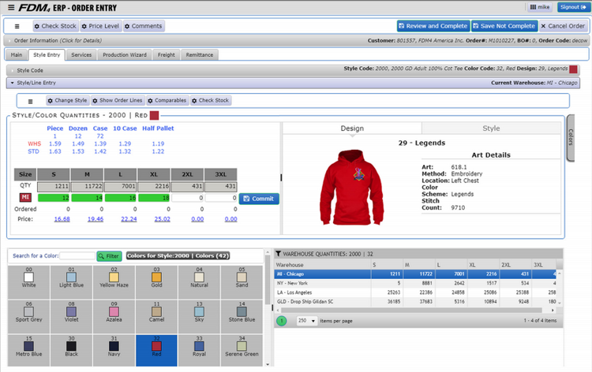
Task: Click the mike user apps icon
Action: point(533,7)
